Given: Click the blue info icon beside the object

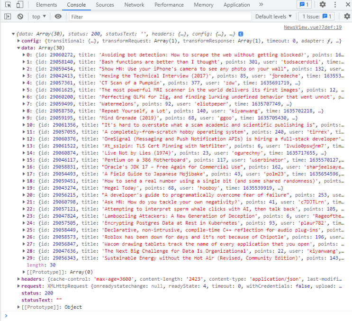Looking at the screenshot, I should coord(240,34).
